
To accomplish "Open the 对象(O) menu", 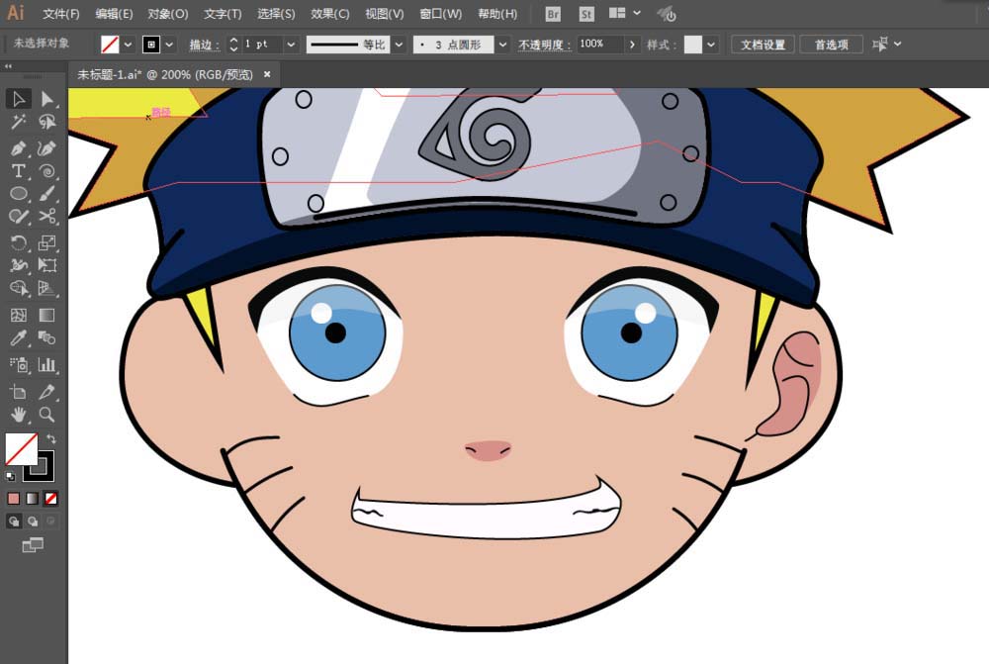I will tap(168, 13).
